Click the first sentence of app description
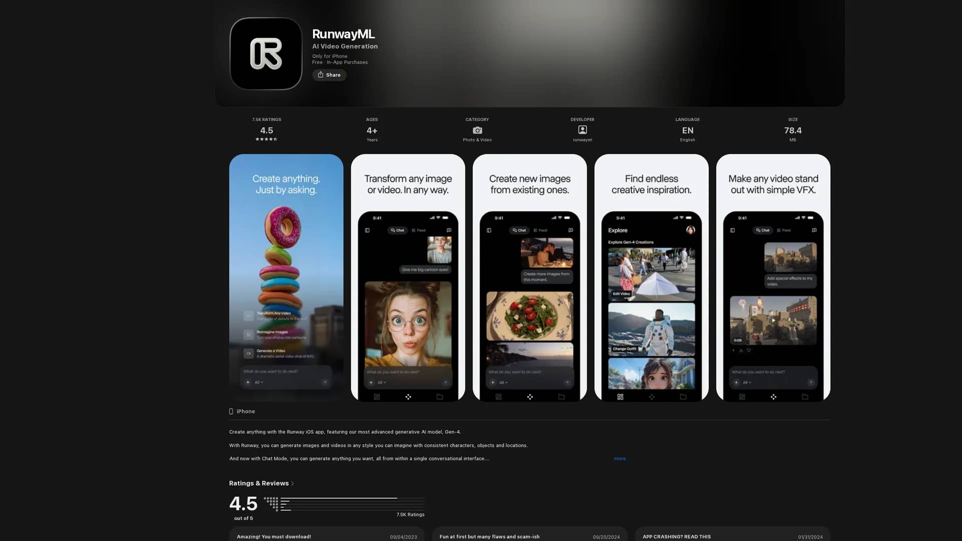This screenshot has width=962, height=541. 345,432
